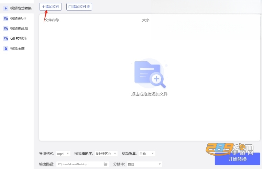Start conversion with 开始转换 button
This screenshot has height=169, width=262.
point(238,159)
